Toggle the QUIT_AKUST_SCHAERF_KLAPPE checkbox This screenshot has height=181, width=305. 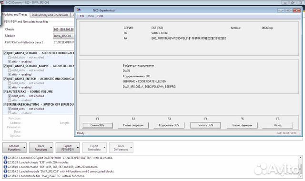point(5,66)
